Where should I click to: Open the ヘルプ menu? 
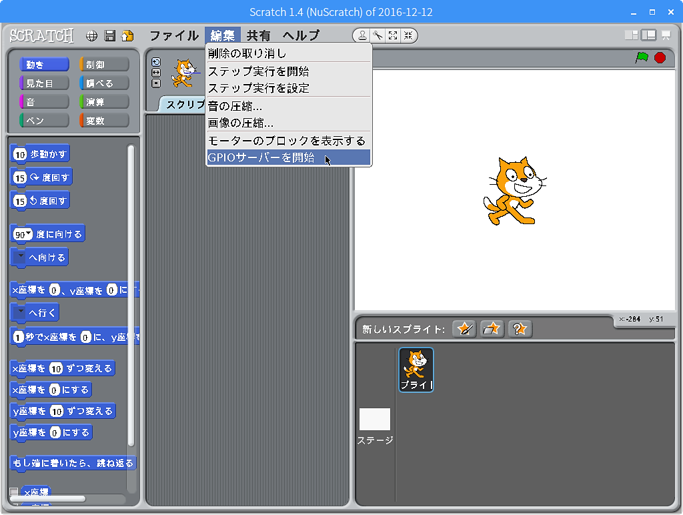point(301,35)
